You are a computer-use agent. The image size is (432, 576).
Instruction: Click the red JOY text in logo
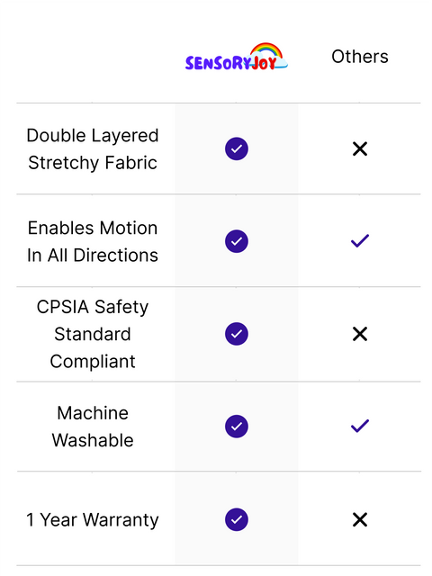point(264,64)
